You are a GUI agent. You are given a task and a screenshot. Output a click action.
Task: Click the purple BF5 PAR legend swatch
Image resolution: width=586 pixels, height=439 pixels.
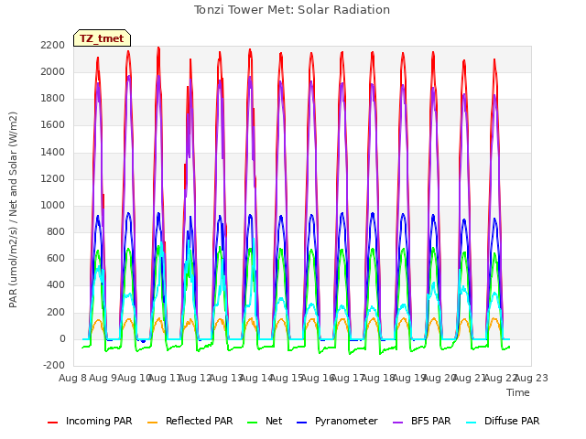coord(398,423)
